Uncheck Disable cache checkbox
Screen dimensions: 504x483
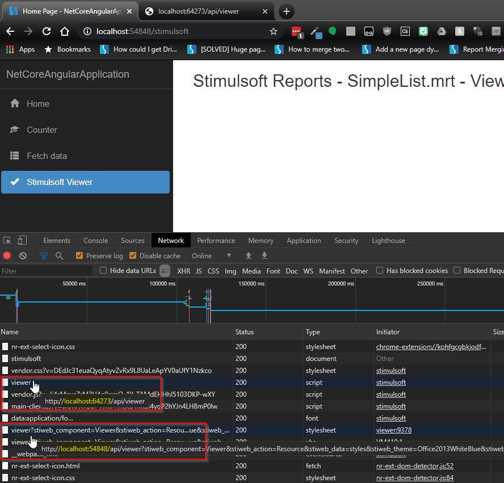coord(132,255)
